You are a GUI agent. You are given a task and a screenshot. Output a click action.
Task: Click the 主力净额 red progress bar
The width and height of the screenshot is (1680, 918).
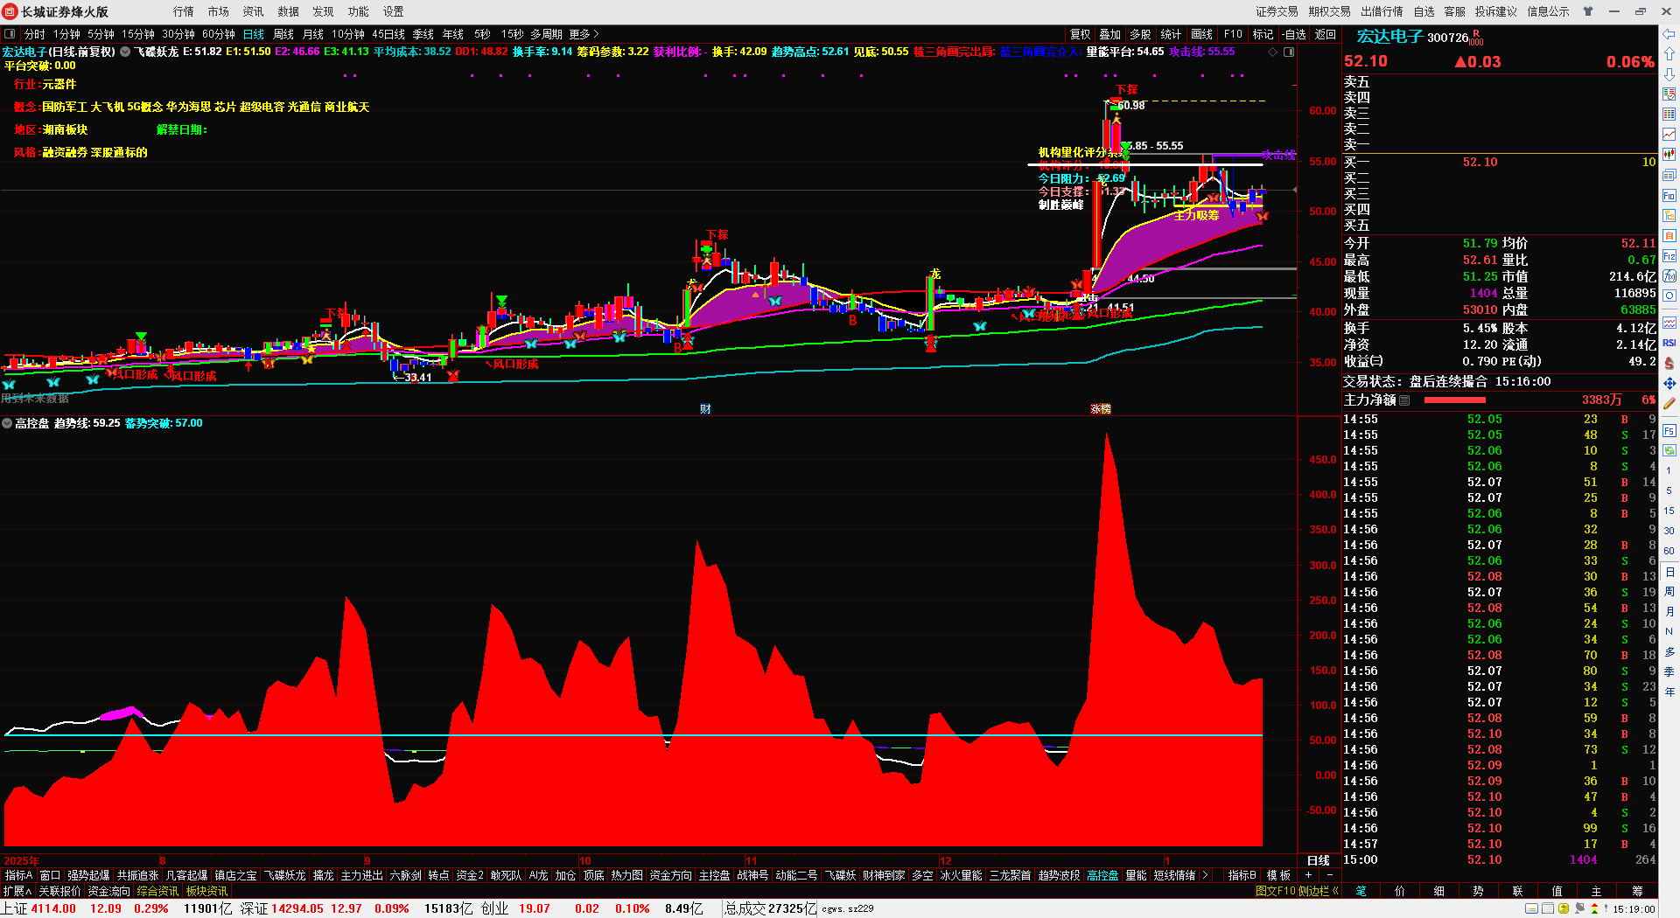click(x=1454, y=400)
